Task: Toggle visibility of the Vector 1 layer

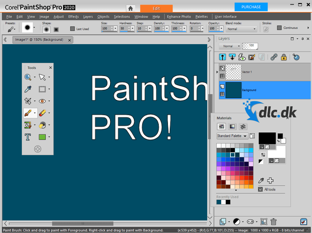Action: pyautogui.click(x=222, y=76)
